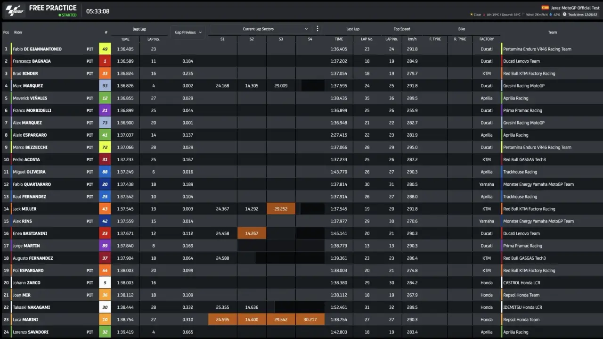This screenshot has width=603, height=339.
Task: Click the orange 29.252 sector cell of Miller
Action: (x=281, y=209)
